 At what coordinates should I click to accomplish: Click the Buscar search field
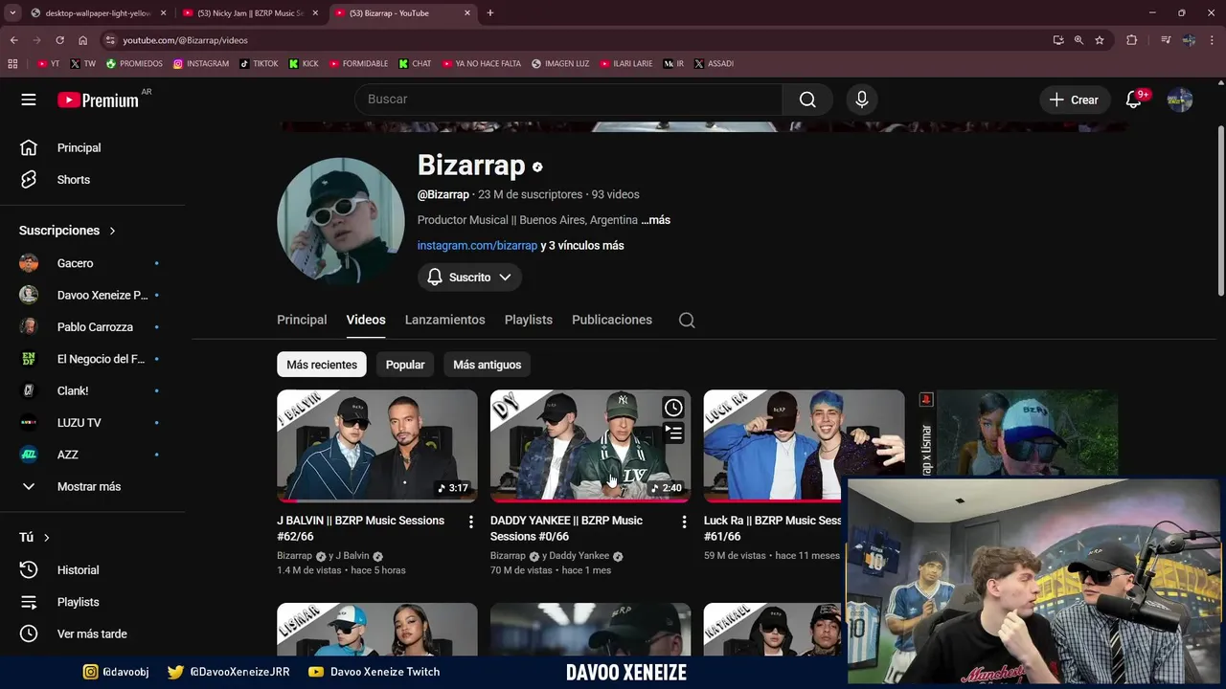(569, 100)
